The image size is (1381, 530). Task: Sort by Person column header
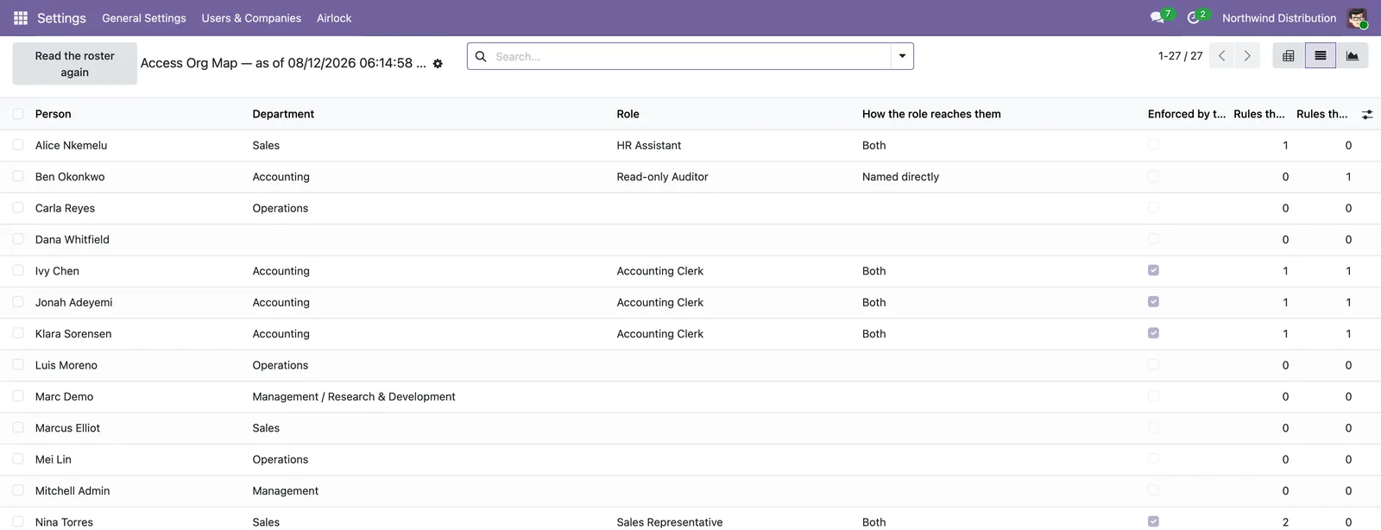point(54,114)
